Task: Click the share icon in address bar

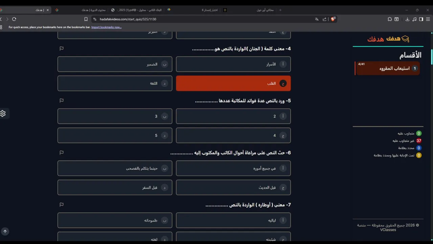Action: pos(325,19)
